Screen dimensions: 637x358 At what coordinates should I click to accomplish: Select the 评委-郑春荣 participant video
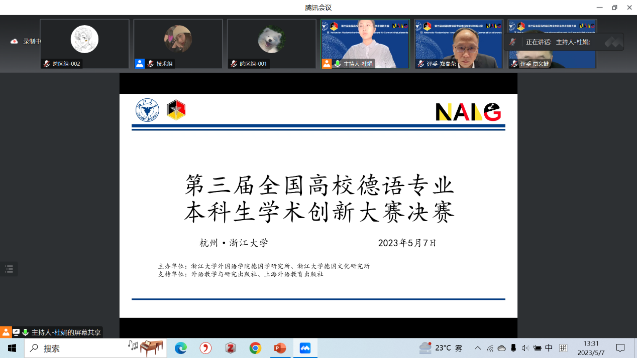click(x=459, y=44)
